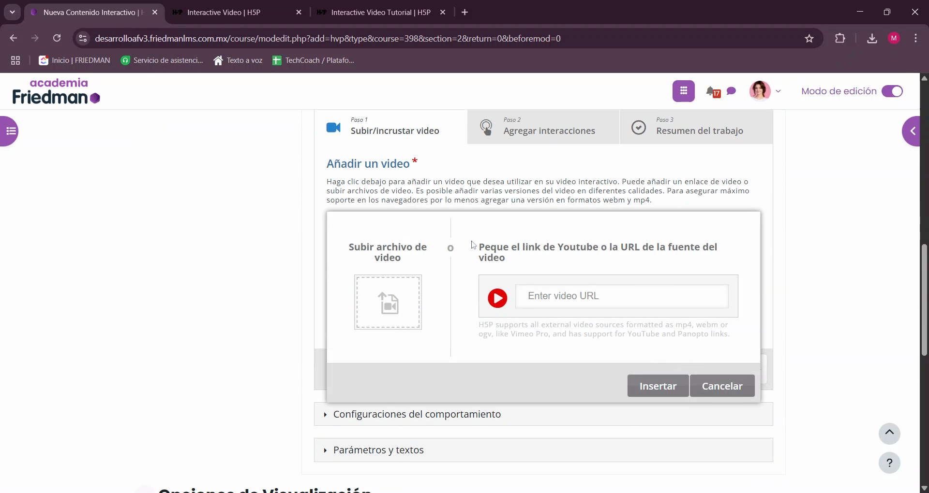Click the Insertar button
The image size is (929, 493).
point(658,386)
